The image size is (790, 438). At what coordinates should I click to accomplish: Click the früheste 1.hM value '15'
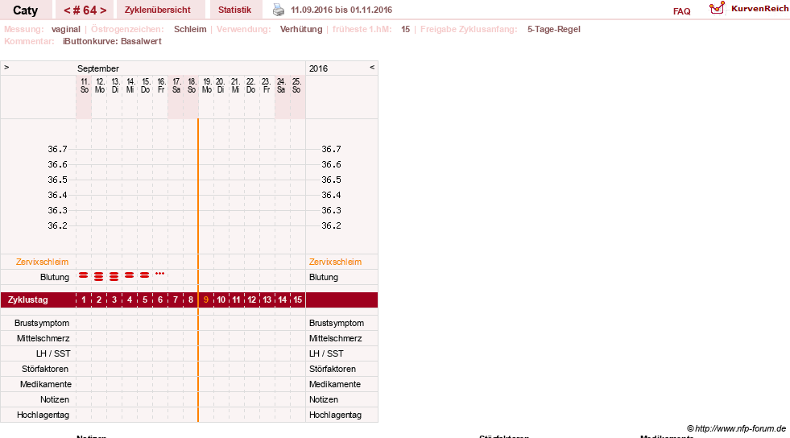(406, 29)
